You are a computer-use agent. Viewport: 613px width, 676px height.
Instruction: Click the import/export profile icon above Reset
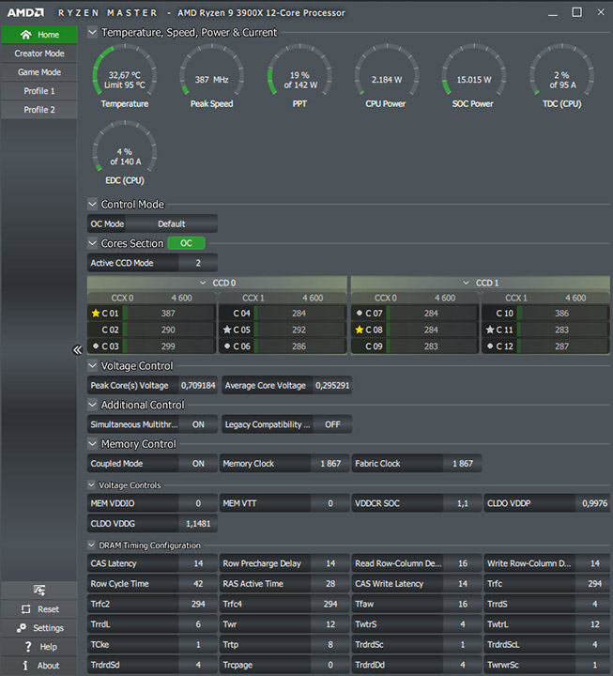pyautogui.click(x=39, y=590)
